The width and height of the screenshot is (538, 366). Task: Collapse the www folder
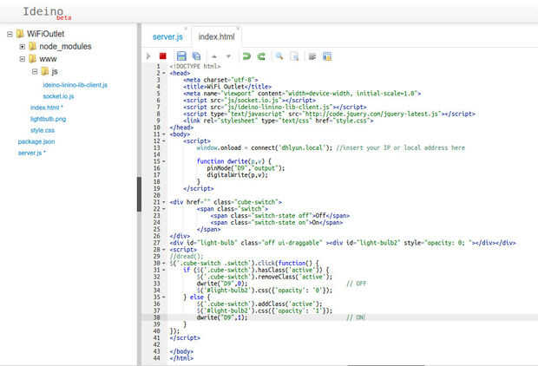[x=22, y=58]
